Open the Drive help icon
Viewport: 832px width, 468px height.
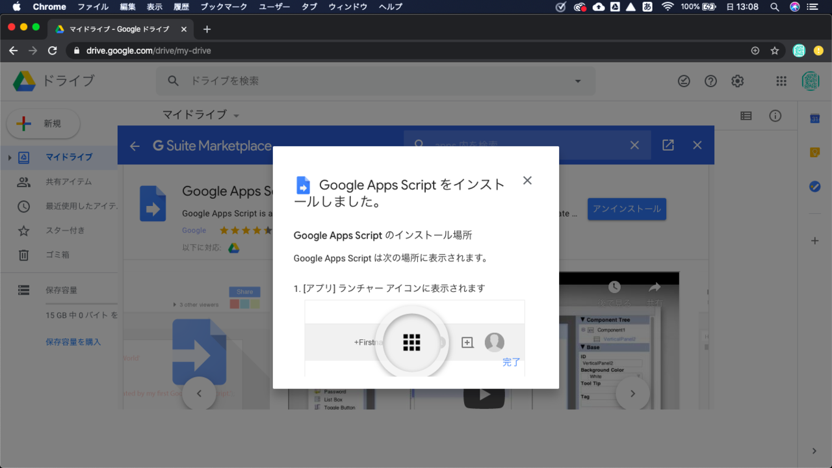[x=710, y=81]
